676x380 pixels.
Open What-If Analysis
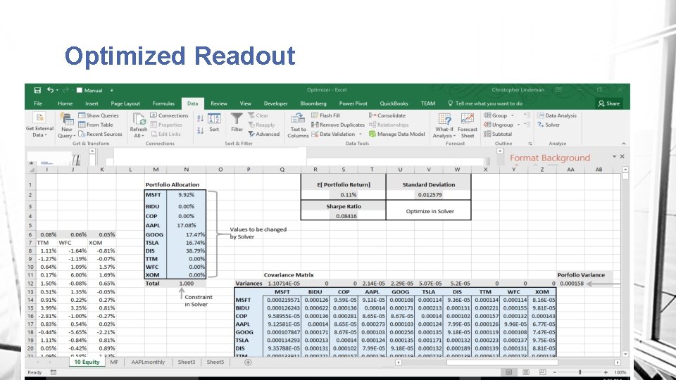[444, 125]
